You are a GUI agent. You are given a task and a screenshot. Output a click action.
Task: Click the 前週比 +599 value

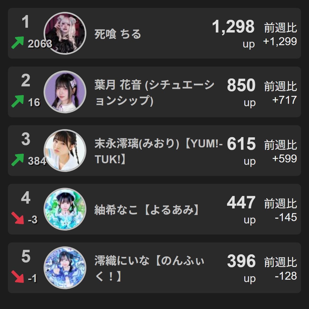tap(280, 151)
